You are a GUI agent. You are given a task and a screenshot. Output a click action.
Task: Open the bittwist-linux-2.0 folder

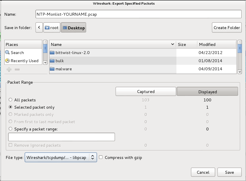click(x=72, y=53)
